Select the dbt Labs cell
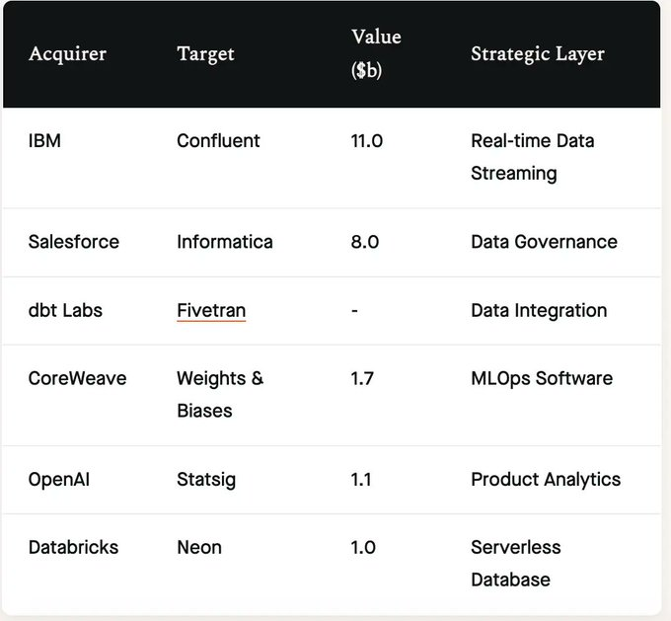Screen dimensions: 671x621 tap(65, 310)
